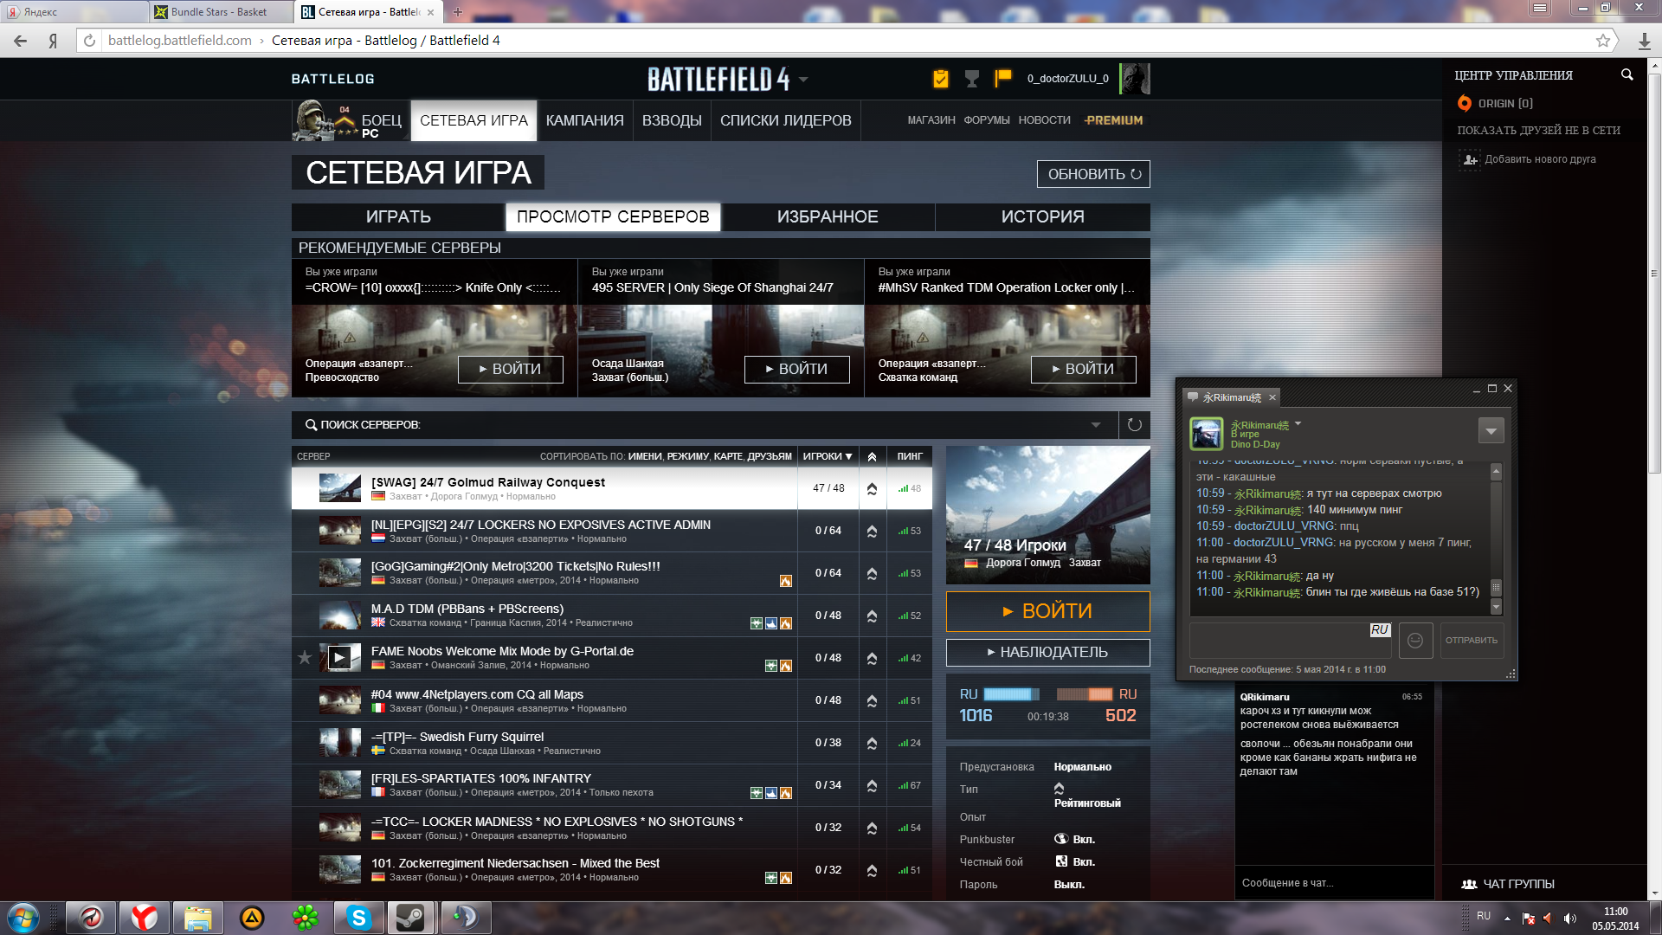
Task: Open the yellow flag notifications icon
Action: click(x=1003, y=79)
